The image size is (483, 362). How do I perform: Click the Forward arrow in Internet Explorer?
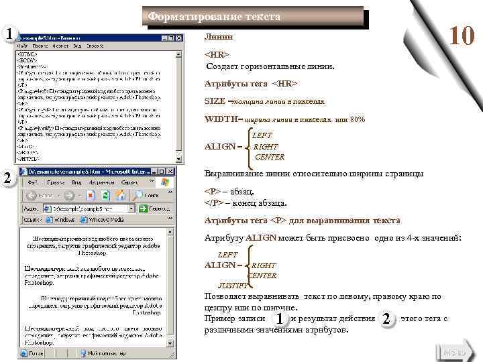coord(69,195)
